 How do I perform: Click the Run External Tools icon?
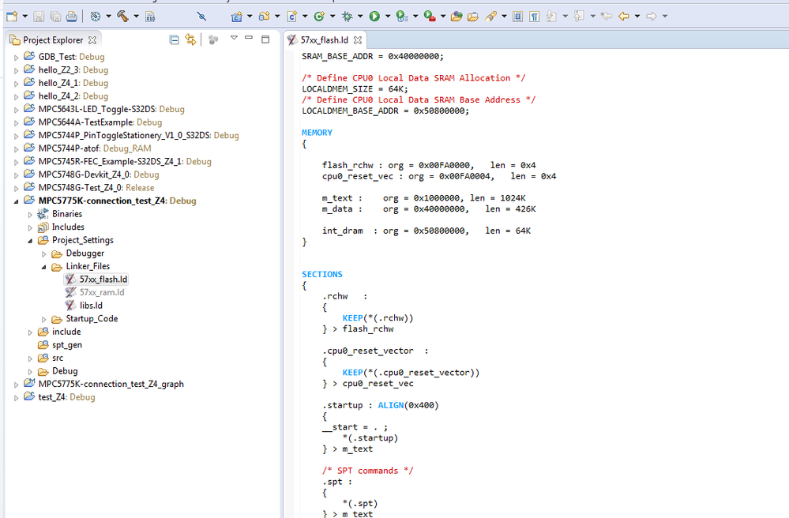click(429, 16)
